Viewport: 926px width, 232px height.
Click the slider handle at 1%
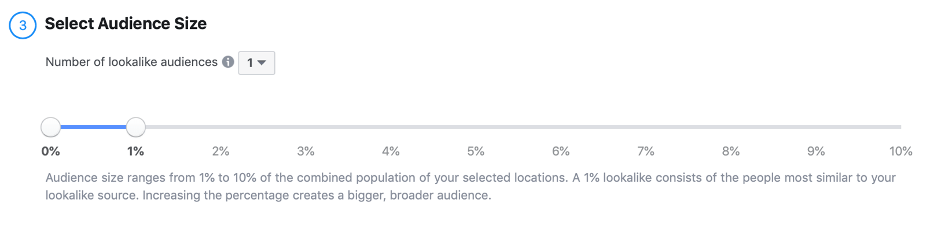point(136,127)
